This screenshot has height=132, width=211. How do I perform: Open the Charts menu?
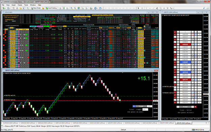20,5
